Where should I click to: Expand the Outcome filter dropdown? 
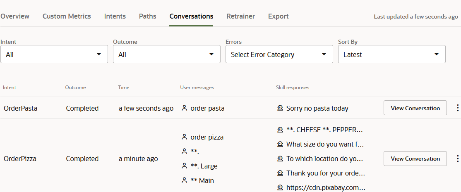click(167, 55)
